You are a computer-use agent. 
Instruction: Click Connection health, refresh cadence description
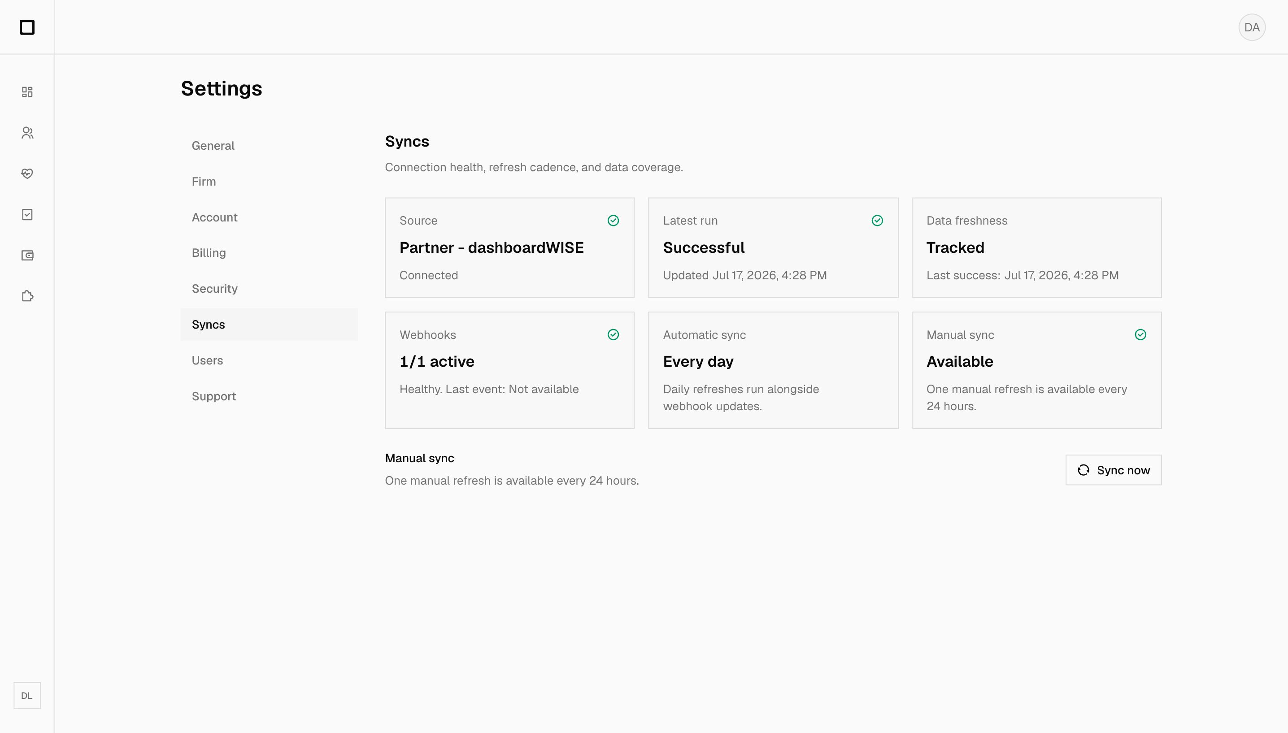(534, 167)
